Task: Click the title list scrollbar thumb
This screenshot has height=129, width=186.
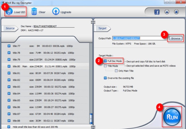Action: click(x=91, y=119)
